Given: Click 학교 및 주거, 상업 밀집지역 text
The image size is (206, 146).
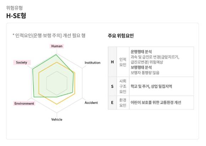Looking at the screenshot, I should point(151,86).
